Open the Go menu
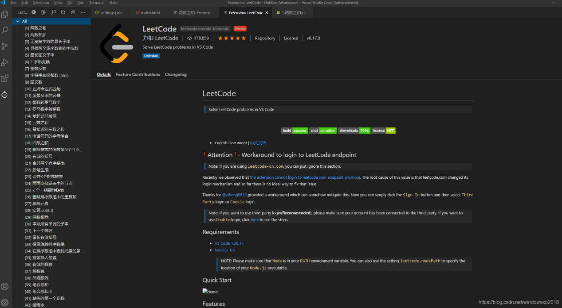The height and width of the screenshot is (308, 562). 70,3
